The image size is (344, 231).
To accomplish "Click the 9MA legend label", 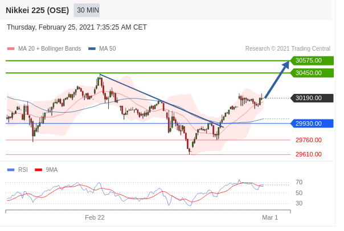I will pyautogui.click(x=52, y=170).
